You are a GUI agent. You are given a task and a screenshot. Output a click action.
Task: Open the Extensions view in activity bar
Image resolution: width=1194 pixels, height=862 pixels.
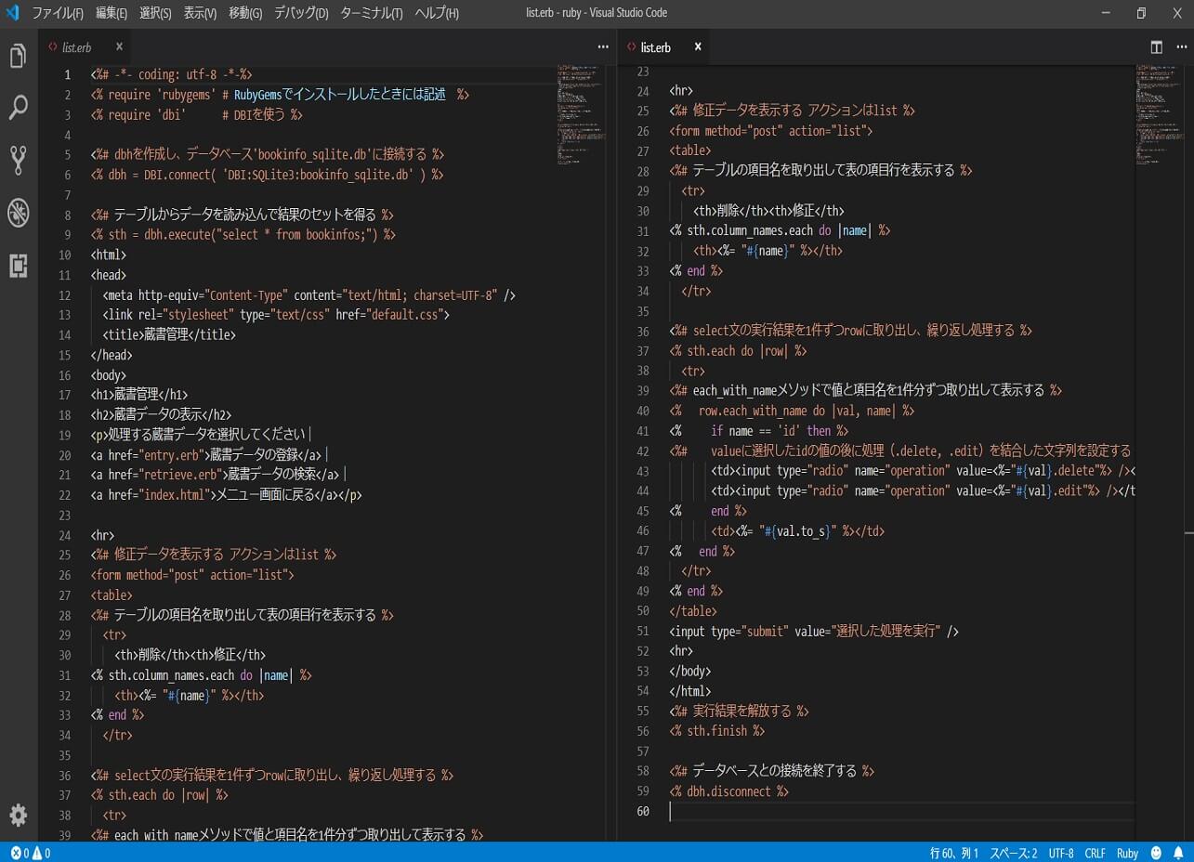(18, 266)
